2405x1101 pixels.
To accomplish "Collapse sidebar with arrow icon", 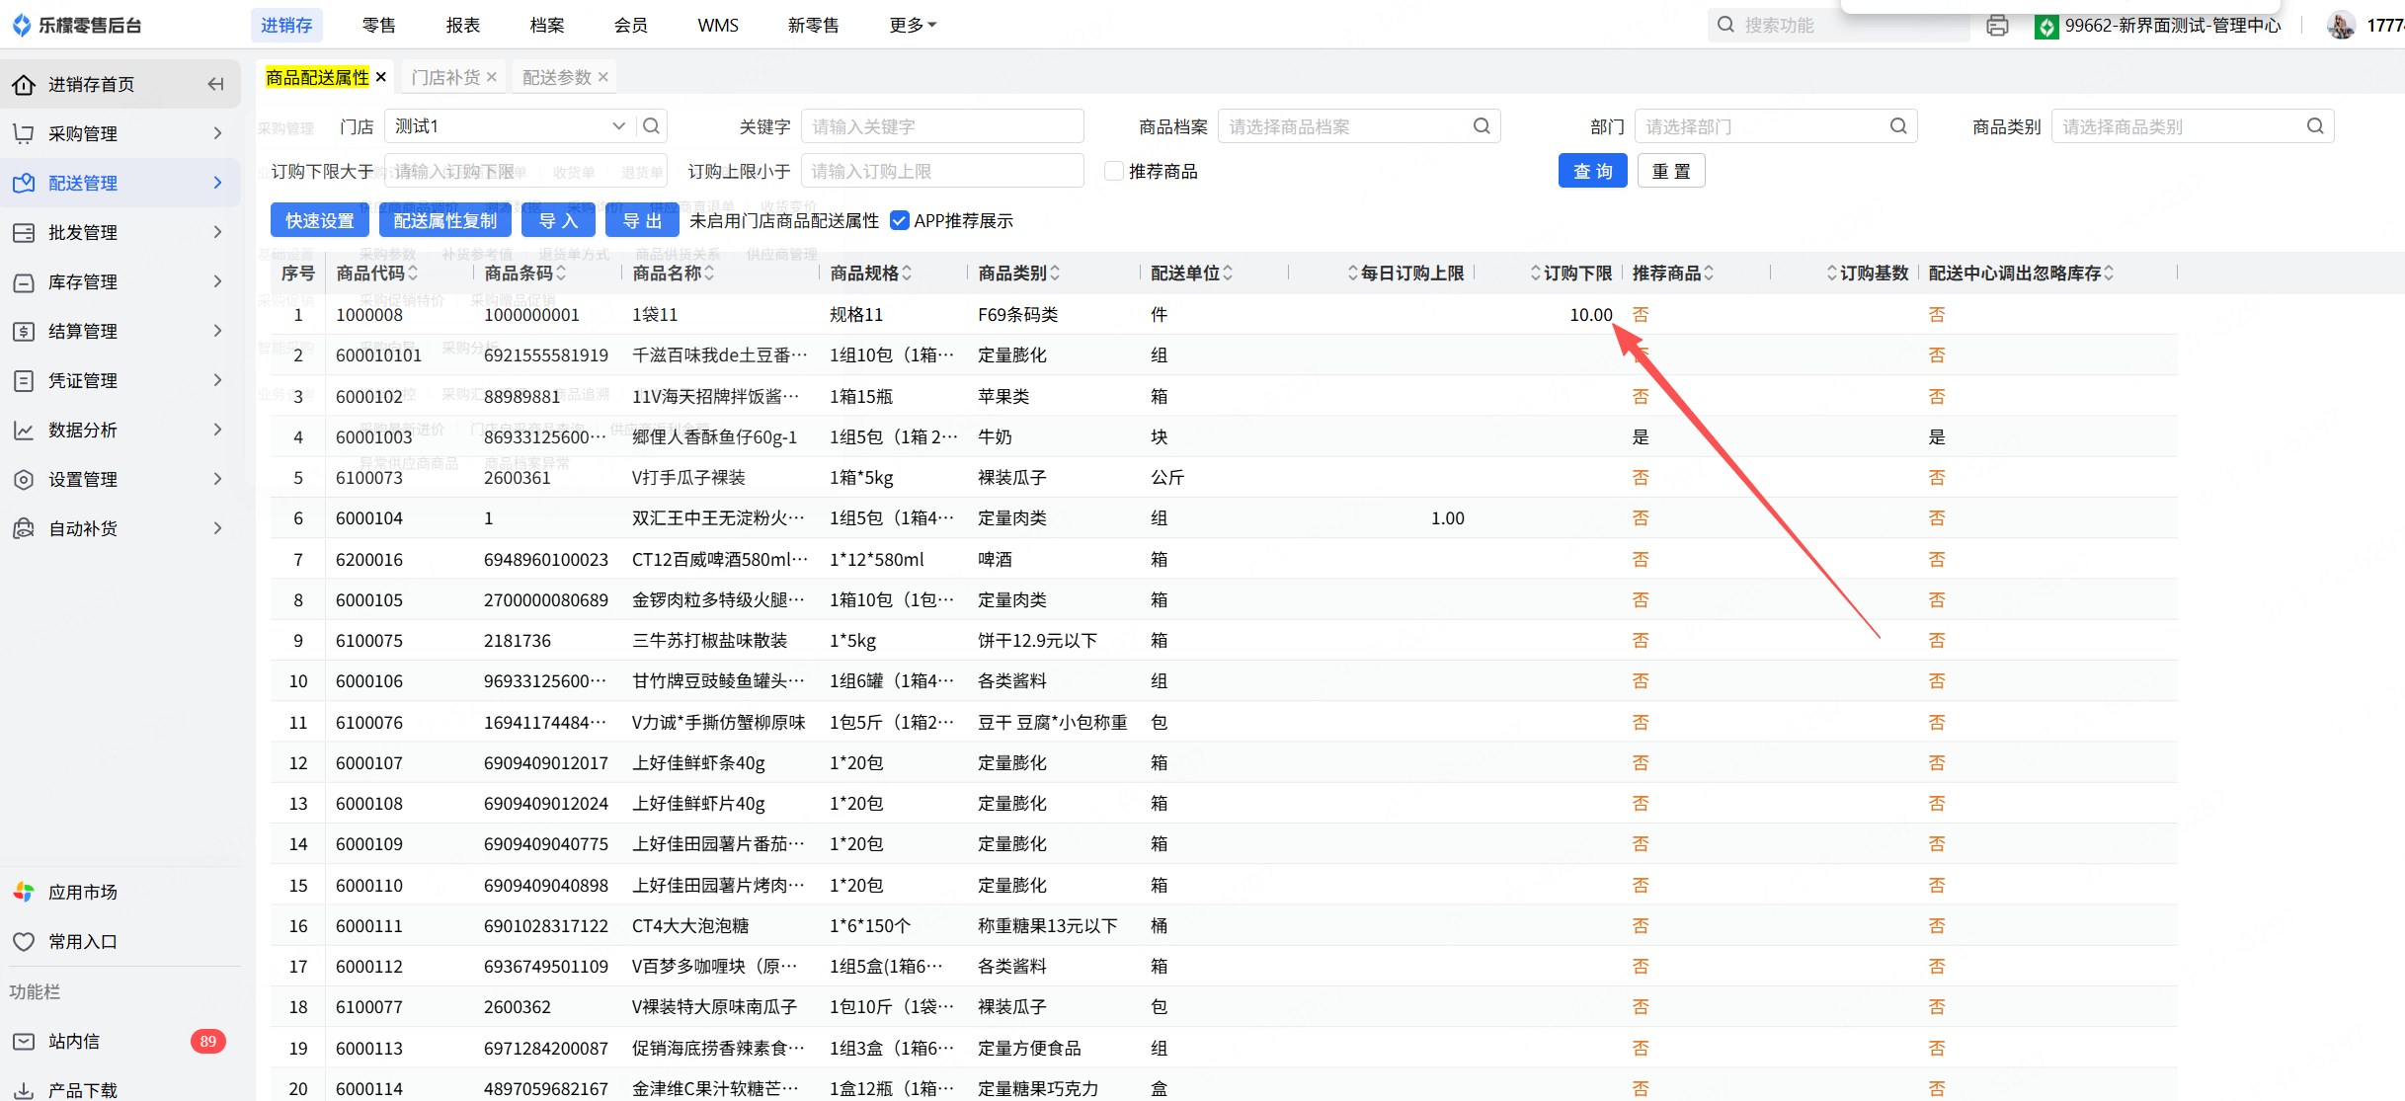I will 215,84.
